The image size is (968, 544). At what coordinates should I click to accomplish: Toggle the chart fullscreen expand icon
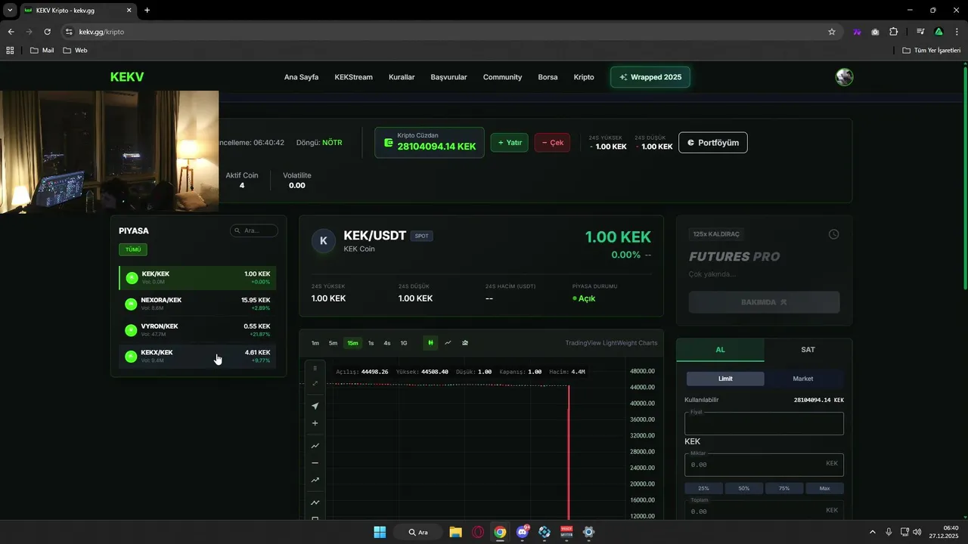[x=315, y=384]
